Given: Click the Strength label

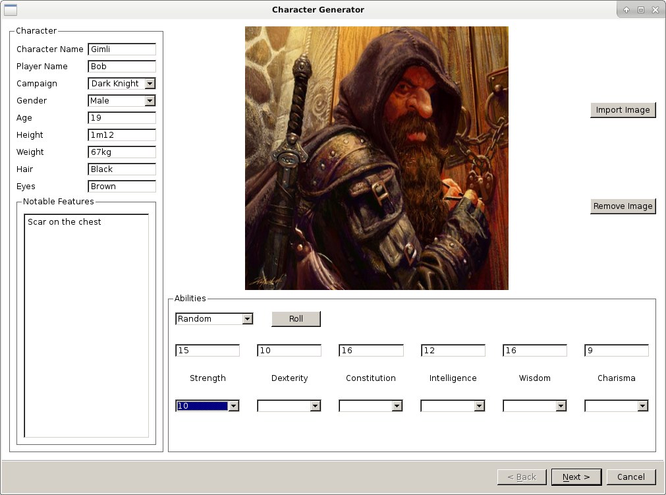Looking at the screenshot, I should click(208, 378).
